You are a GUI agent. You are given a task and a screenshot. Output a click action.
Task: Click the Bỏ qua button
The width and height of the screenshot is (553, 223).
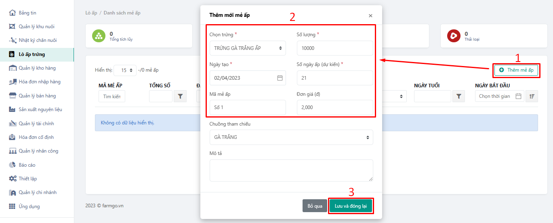tap(315, 206)
